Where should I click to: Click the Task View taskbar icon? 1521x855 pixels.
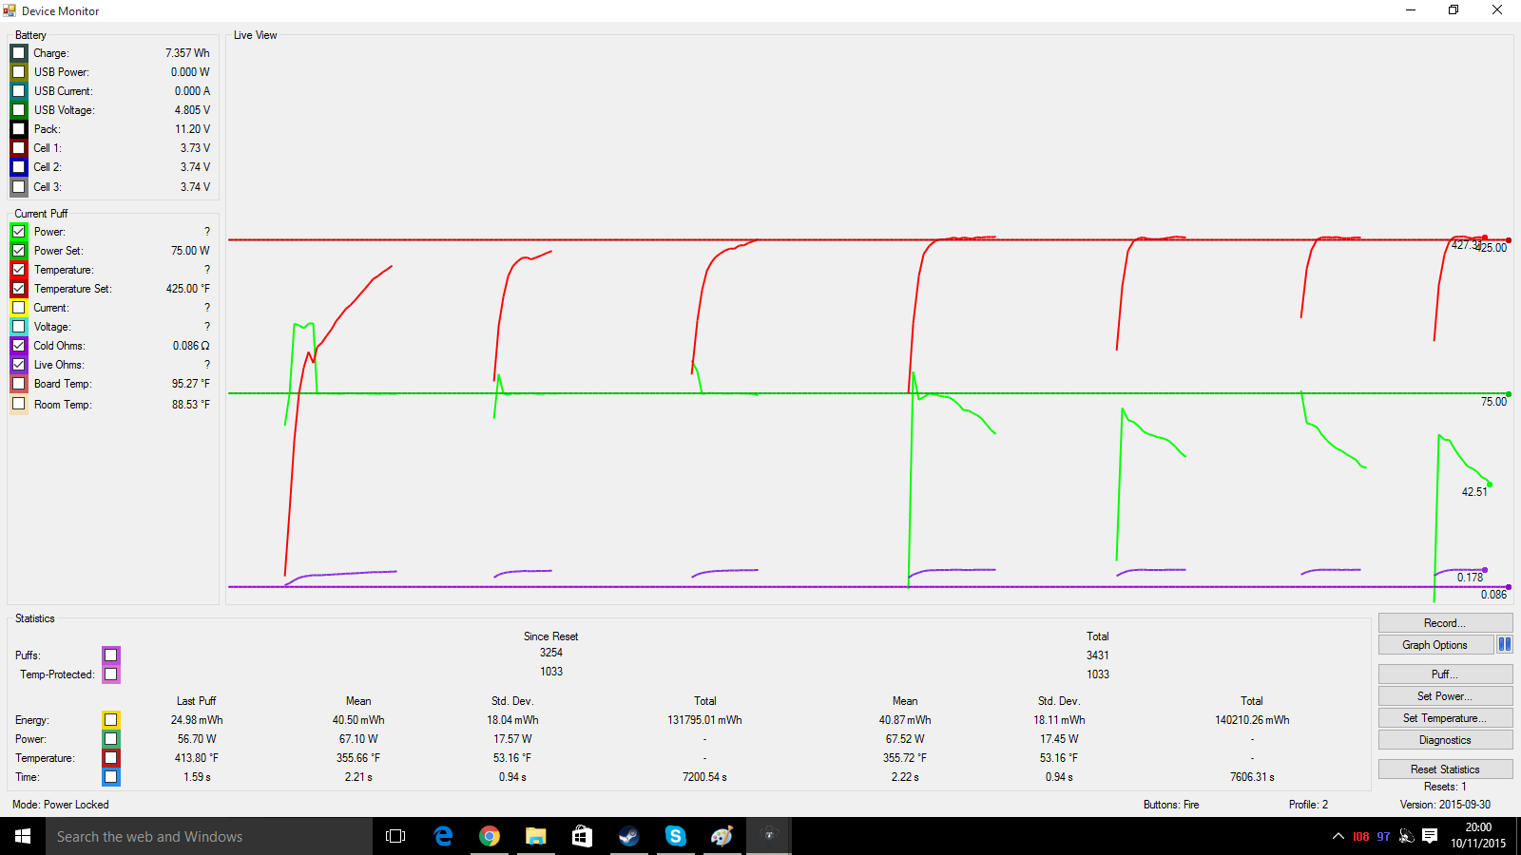[395, 836]
